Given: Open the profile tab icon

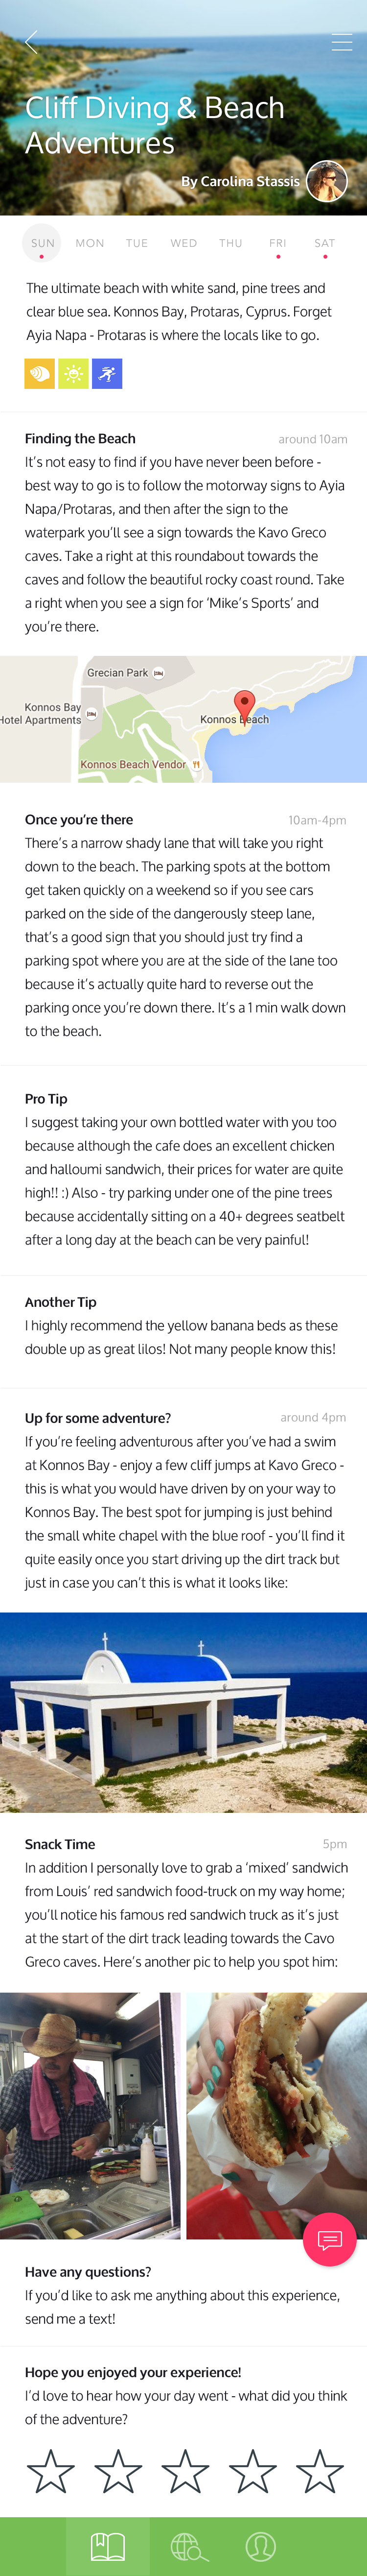Looking at the screenshot, I should 260,2546.
